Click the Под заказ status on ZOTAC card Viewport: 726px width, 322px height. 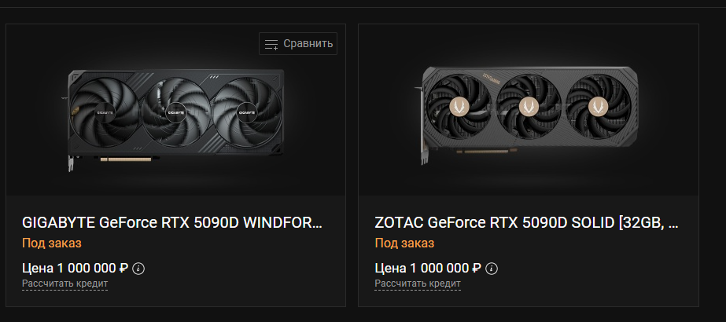tap(405, 243)
